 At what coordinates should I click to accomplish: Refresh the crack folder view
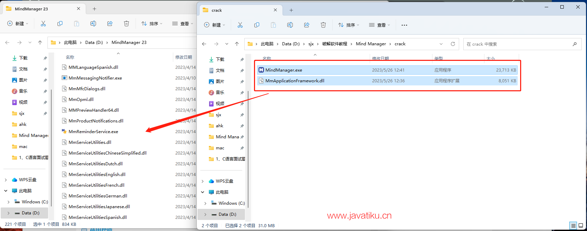click(x=453, y=44)
